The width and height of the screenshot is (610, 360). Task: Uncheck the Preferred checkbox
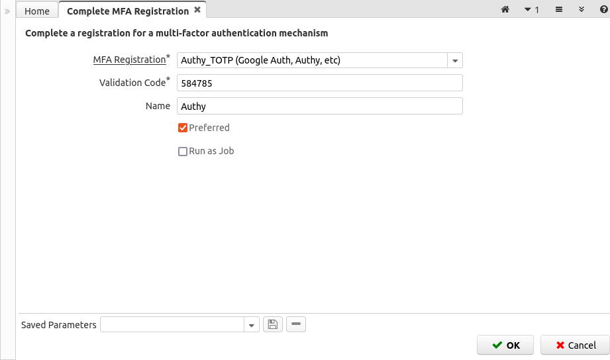[x=183, y=128]
